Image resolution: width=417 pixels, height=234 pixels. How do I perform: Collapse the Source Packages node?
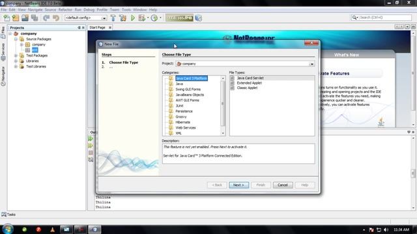click(16, 39)
